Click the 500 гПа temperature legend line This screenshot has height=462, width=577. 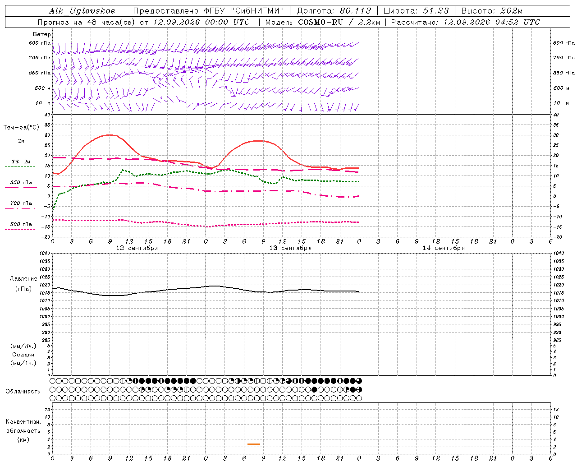tap(20, 229)
